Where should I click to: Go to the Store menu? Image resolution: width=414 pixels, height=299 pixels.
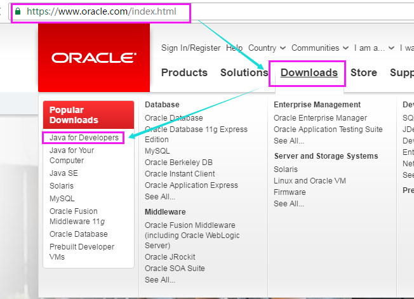364,72
